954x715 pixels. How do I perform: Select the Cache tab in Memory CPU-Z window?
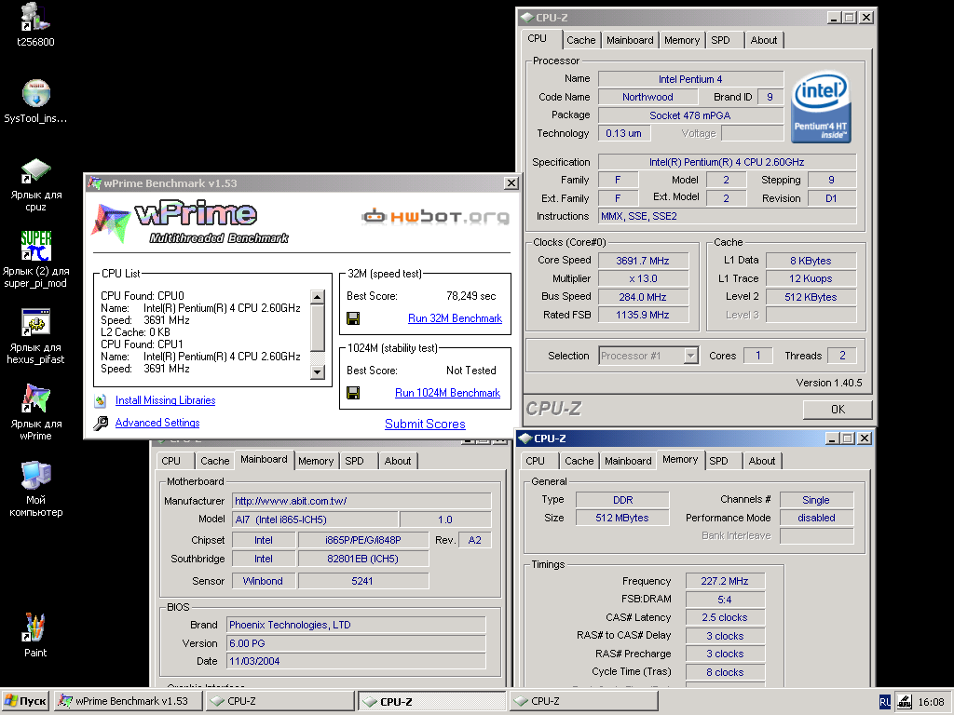[579, 461]
